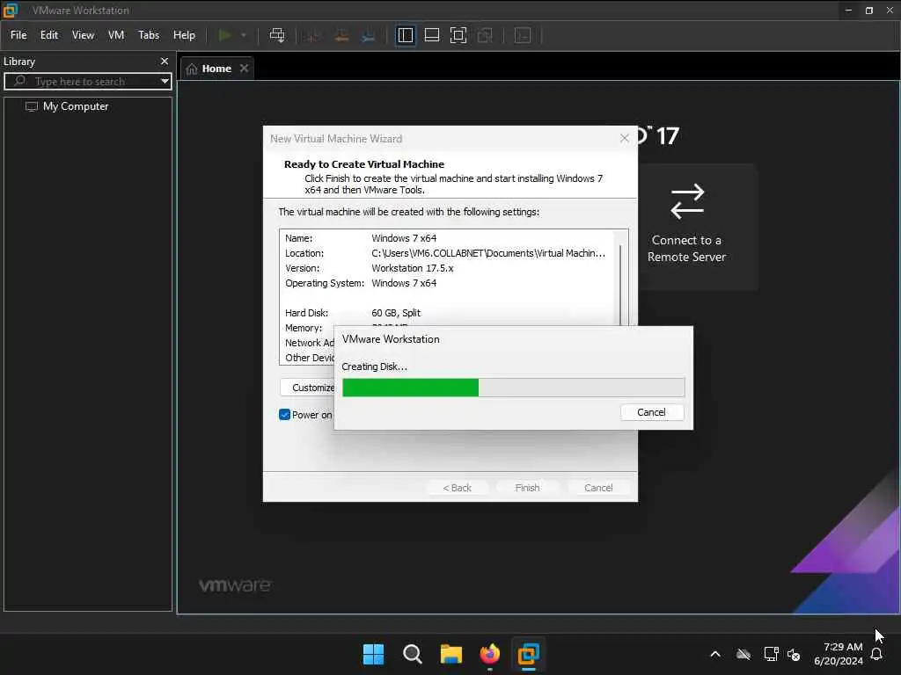Click the library search magnifier icon
The height and width of the screenshot is (675, 901).
click(20, 81)
